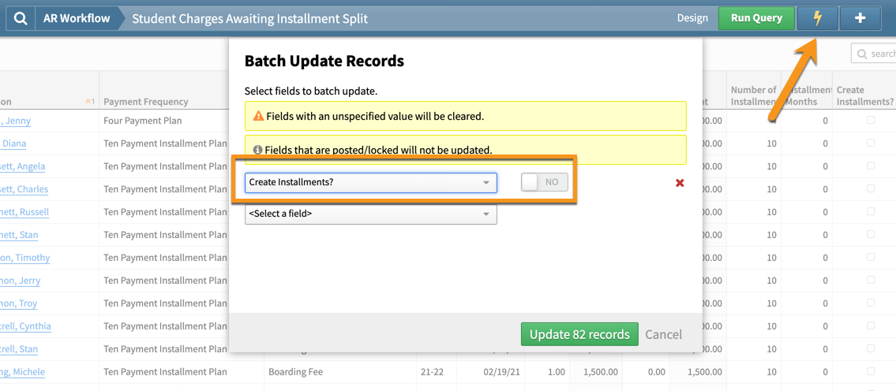
Task: Add a new record with plus icon
Action: (x=860, y=18)
